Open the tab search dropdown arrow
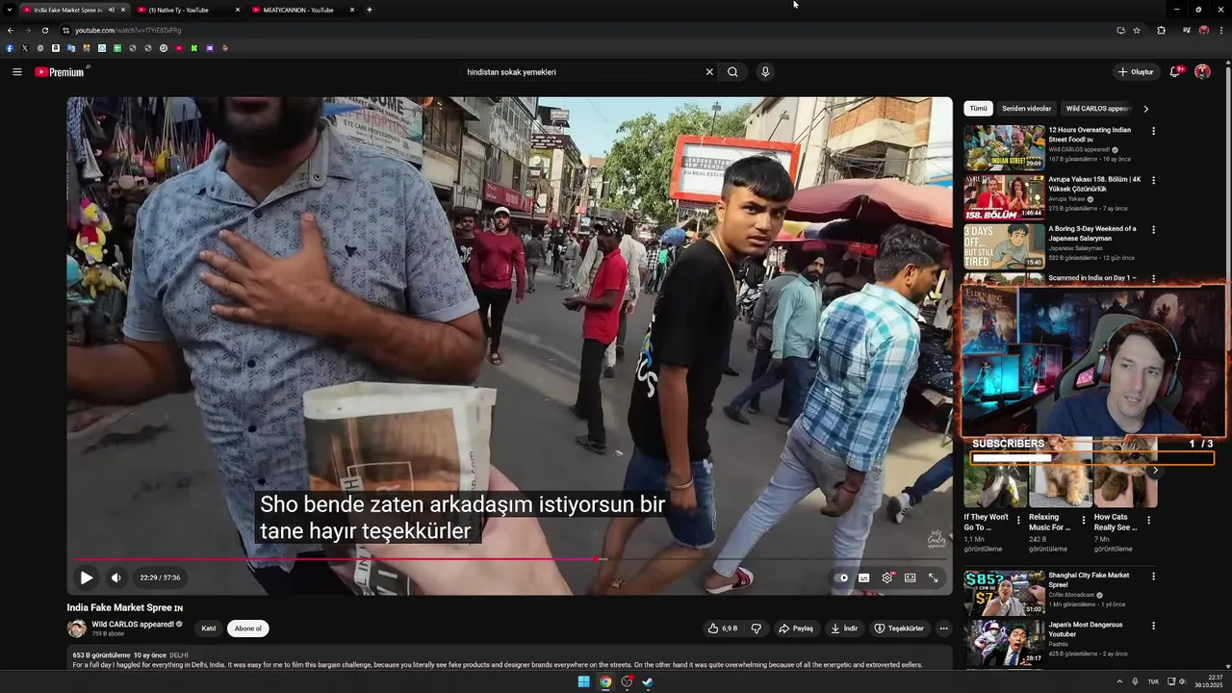The height and width of the screenshot is (693, 1232). (x=8, y=10)
